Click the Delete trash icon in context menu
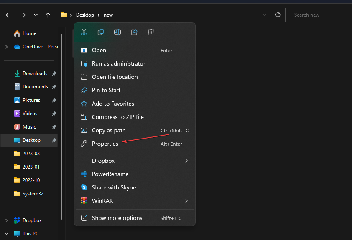The height and width of the screenshot is (240, 352). click(151, 32)
